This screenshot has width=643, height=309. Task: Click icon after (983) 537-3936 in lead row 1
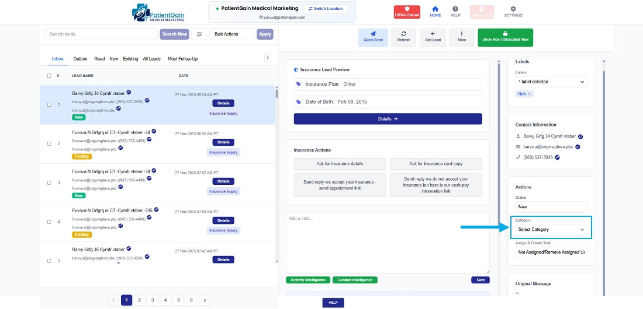[x=147, y=100]
